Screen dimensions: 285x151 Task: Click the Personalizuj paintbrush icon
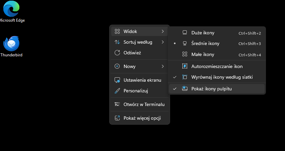117,90
